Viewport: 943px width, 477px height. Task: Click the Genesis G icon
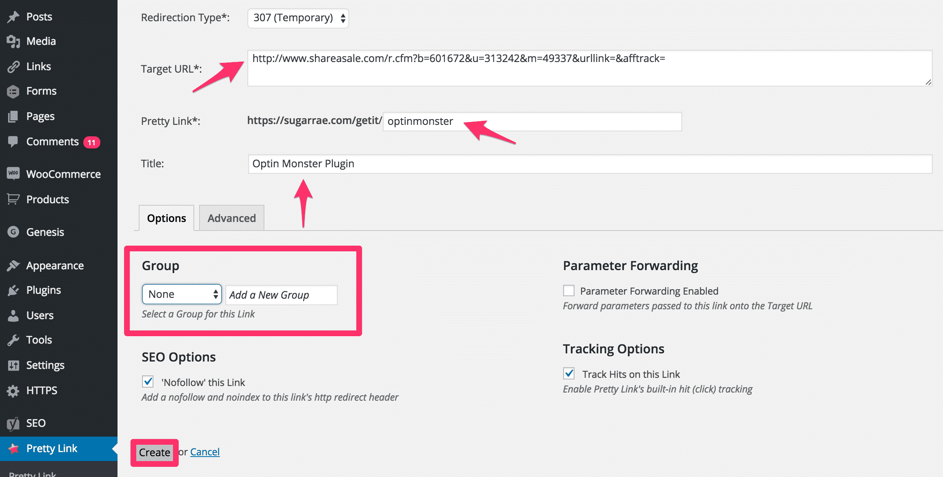(13, 232)
